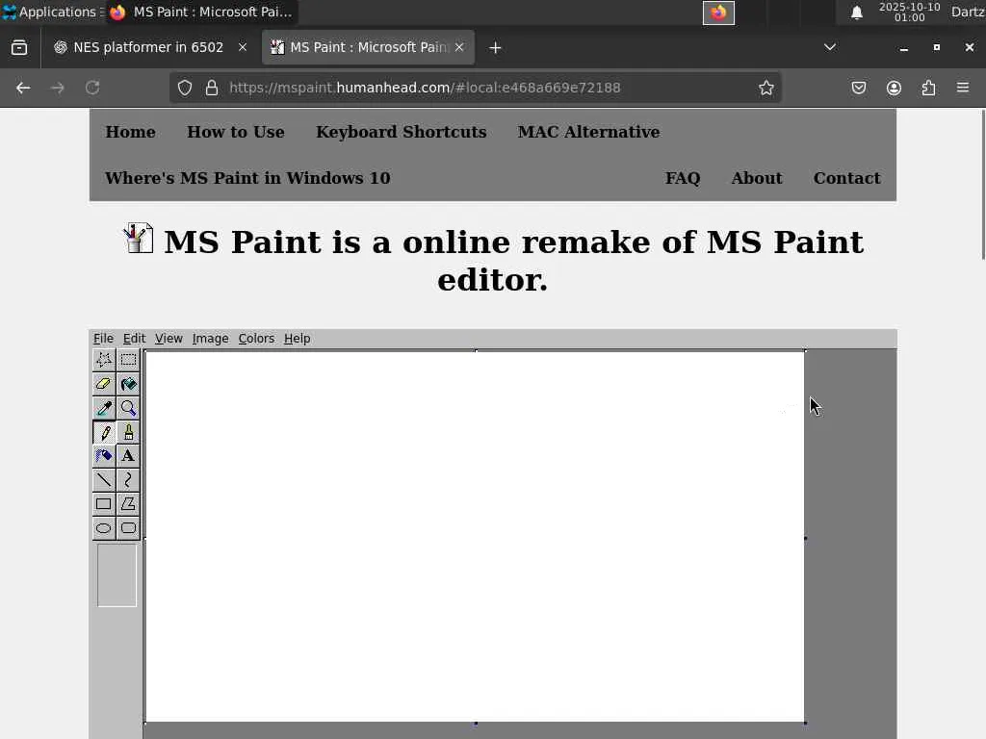Pick the Text tool
The height and width of the screenshot is (739, 986).
click(128, 456)
